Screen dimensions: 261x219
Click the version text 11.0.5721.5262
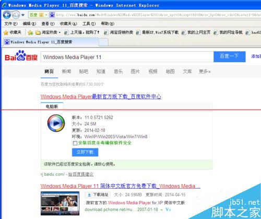(x=99, y=118)
